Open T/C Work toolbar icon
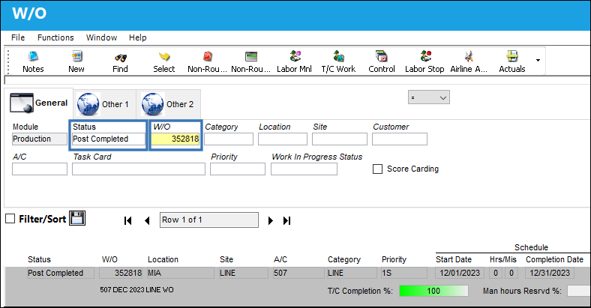The width and height of the screenshot is (591, 308). click(338, 56)
